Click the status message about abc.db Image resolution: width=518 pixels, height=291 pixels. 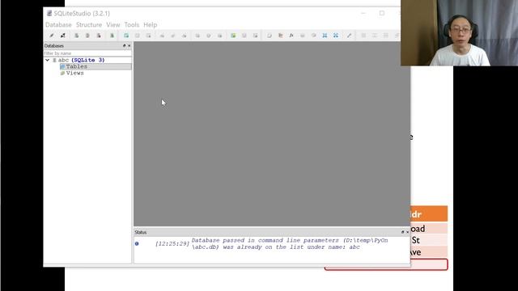click(x=290, y=244)
